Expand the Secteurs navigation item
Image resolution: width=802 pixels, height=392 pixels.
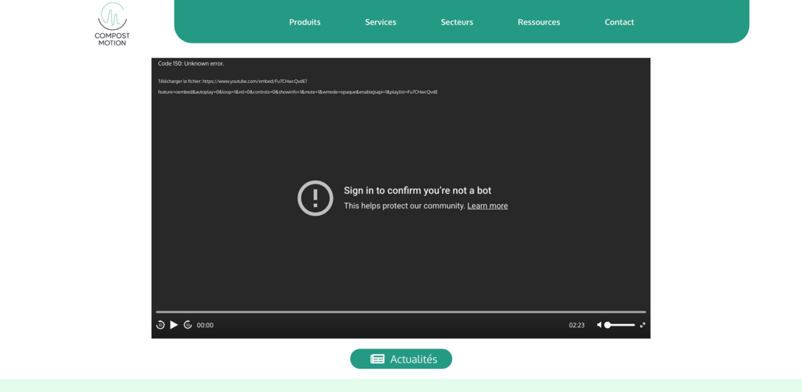(x=456, y=22)
